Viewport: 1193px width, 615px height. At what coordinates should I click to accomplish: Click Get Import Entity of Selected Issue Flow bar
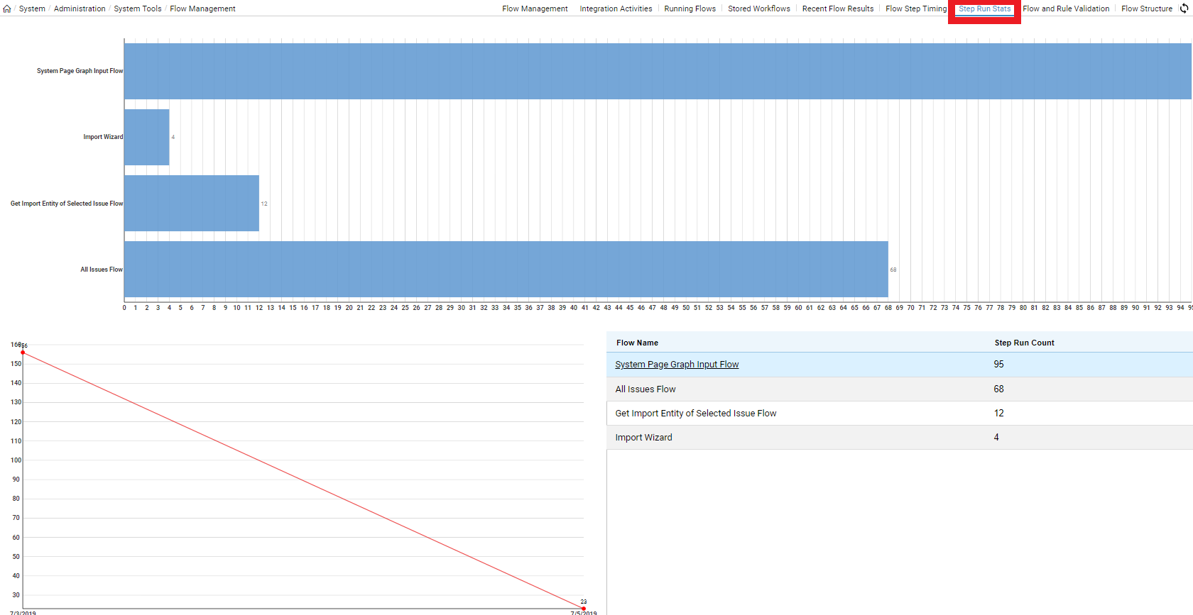point(192,203)
